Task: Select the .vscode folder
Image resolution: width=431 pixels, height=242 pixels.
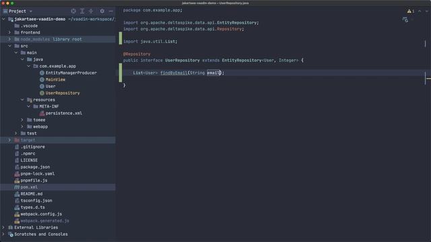Action: coord(29,26)
